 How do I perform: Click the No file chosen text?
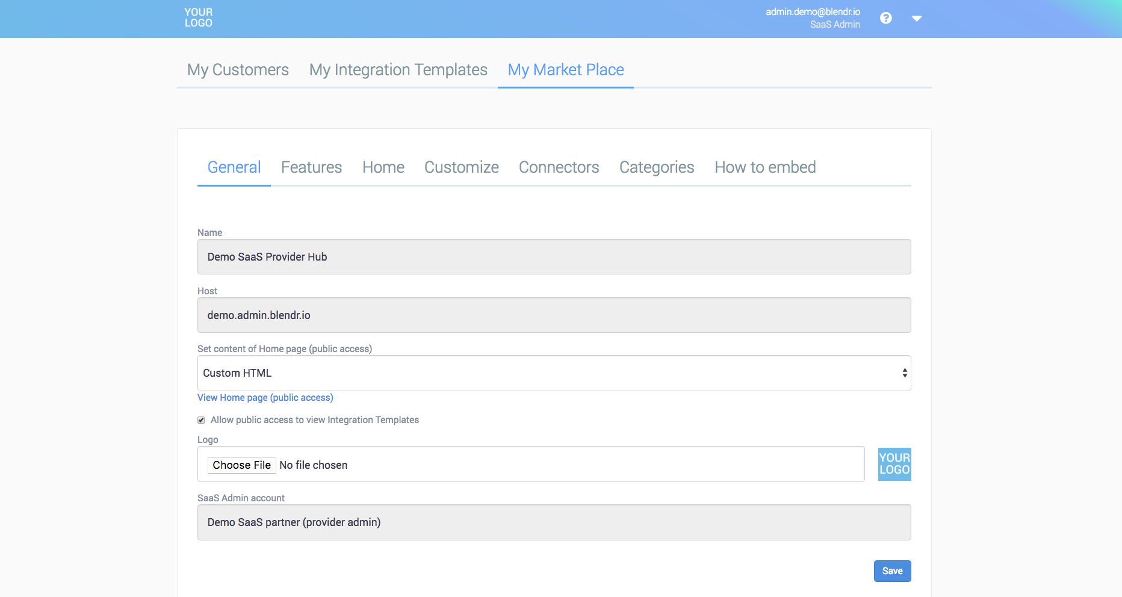pos(314,465)
